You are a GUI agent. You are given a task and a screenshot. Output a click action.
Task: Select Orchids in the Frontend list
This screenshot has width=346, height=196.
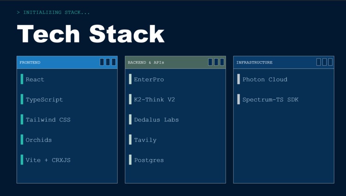[39, 140]
